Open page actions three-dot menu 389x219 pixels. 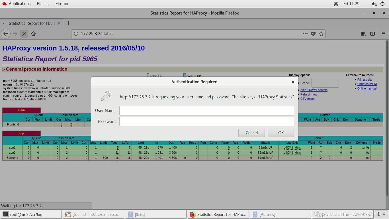tap(305, 34)
